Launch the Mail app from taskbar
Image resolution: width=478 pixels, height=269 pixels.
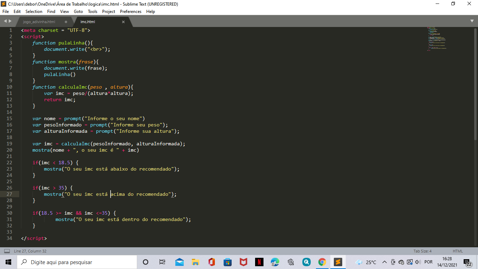(x=180, y=262)
